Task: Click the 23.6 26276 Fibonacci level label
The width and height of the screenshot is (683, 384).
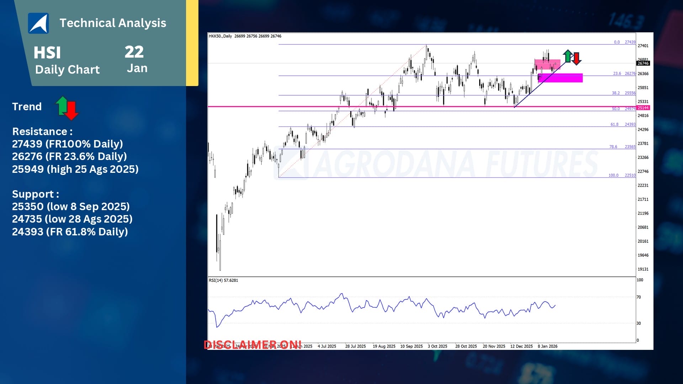Action: (624, 74)
